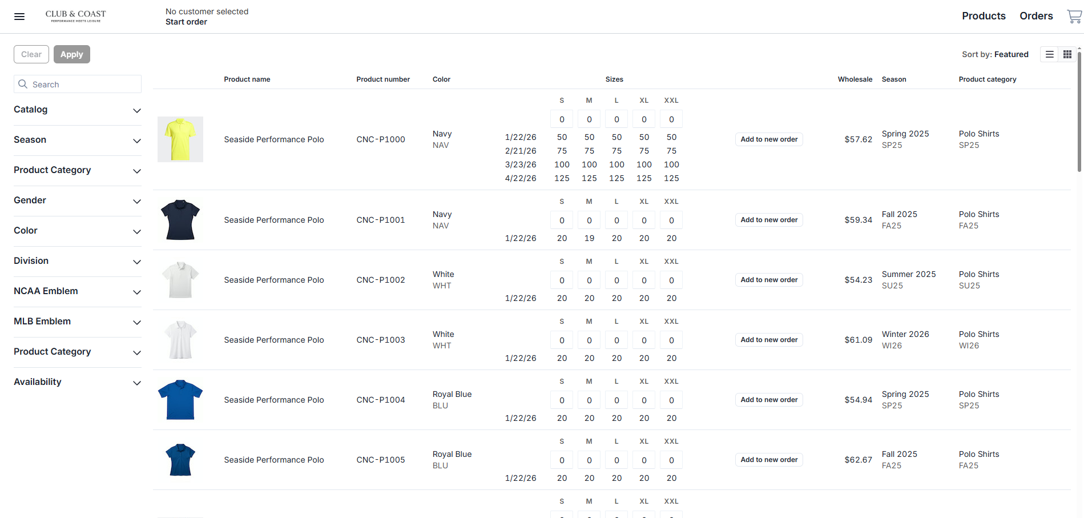The height and width of the screenshot is (518, 1084).
Task: Open the hamburger navigation menu
Action: click(19, 17)
